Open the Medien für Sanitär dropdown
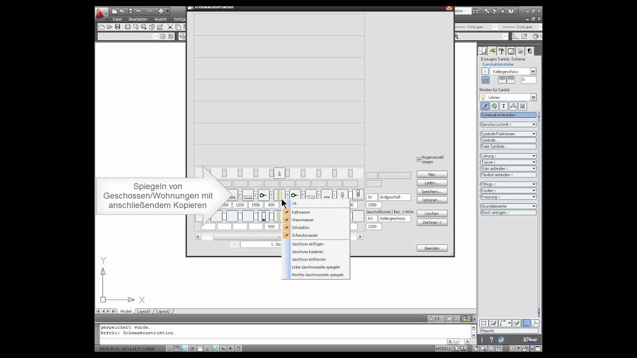This screenshot has width=637, height=358. pos(533,97)
